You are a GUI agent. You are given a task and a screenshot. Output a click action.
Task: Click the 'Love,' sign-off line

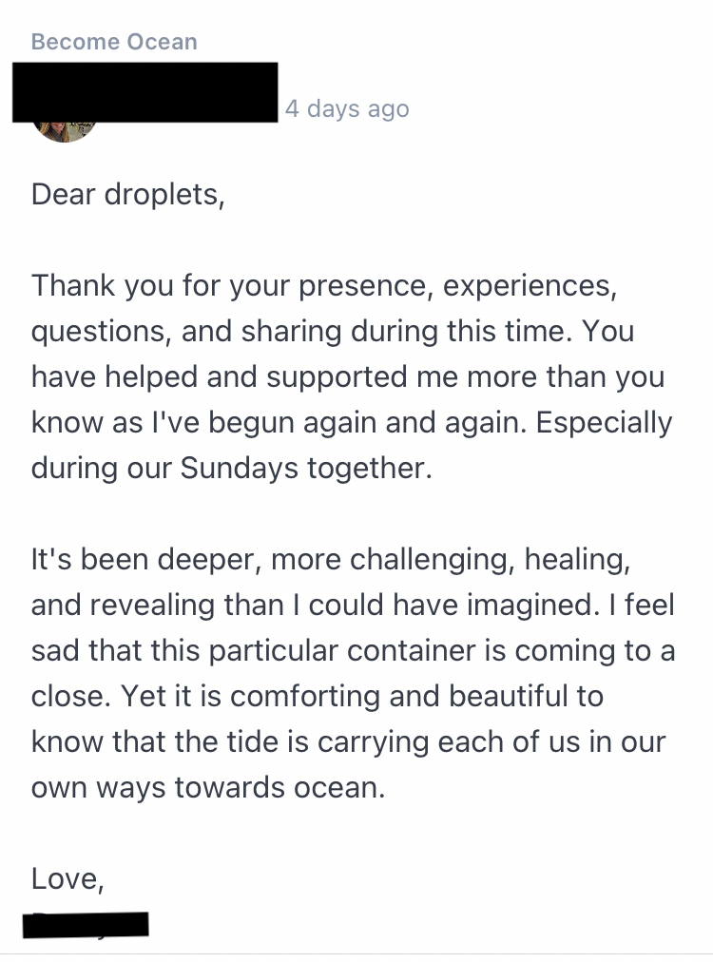pos(67,879)
